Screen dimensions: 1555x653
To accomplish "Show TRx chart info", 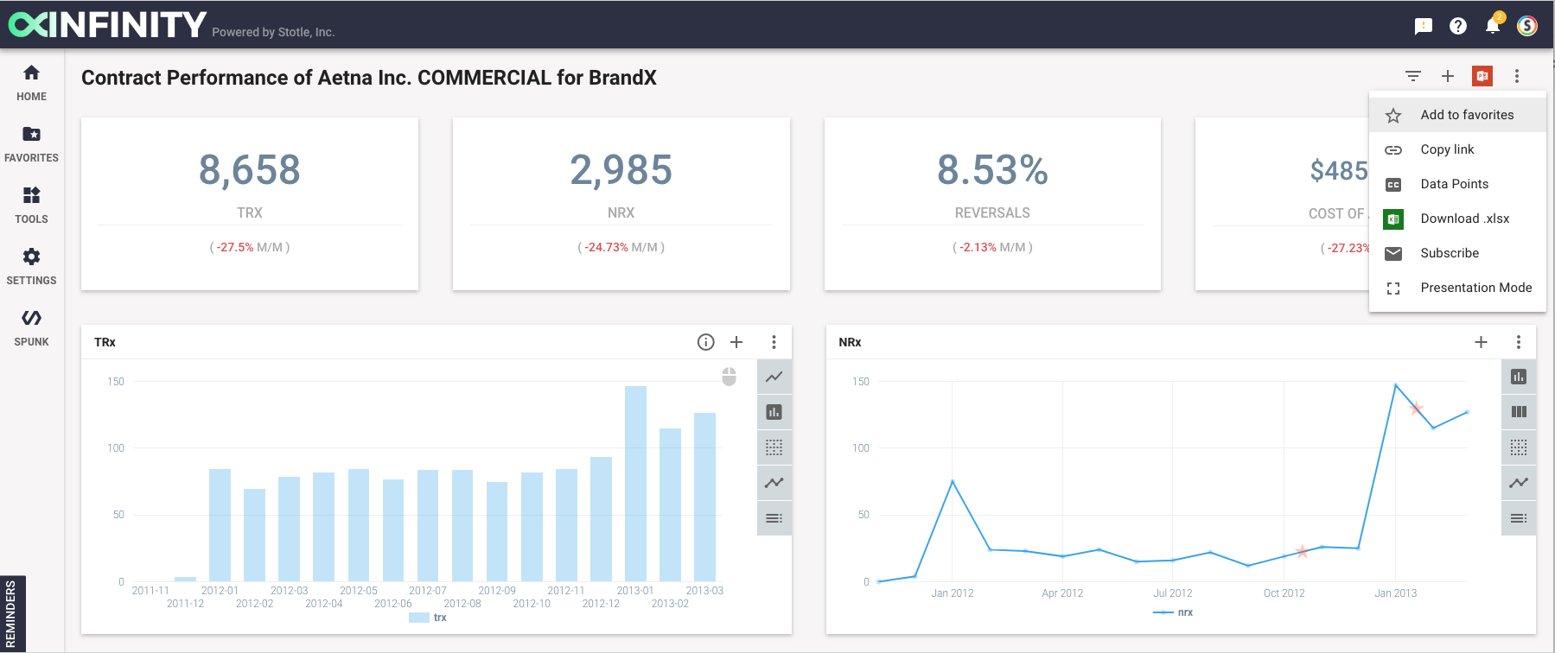I will 706,342.
